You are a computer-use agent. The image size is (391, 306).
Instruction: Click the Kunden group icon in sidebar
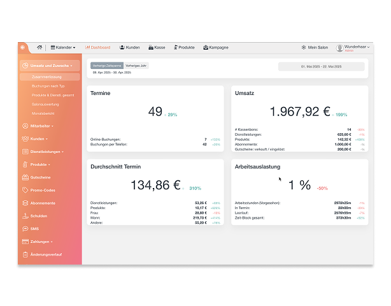click(x=25, y=139)
